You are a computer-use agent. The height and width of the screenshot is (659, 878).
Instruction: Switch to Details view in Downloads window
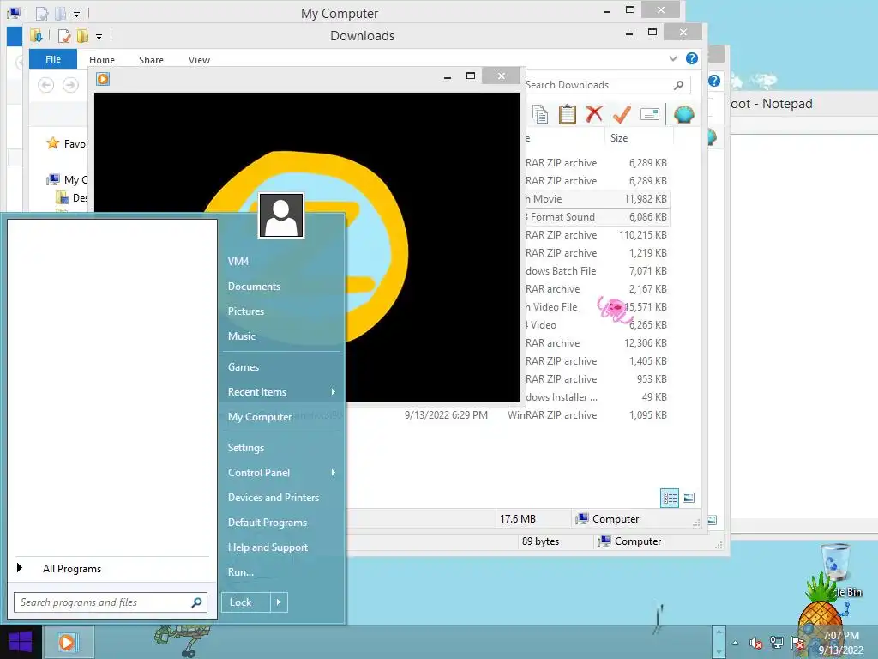(670, 498)
